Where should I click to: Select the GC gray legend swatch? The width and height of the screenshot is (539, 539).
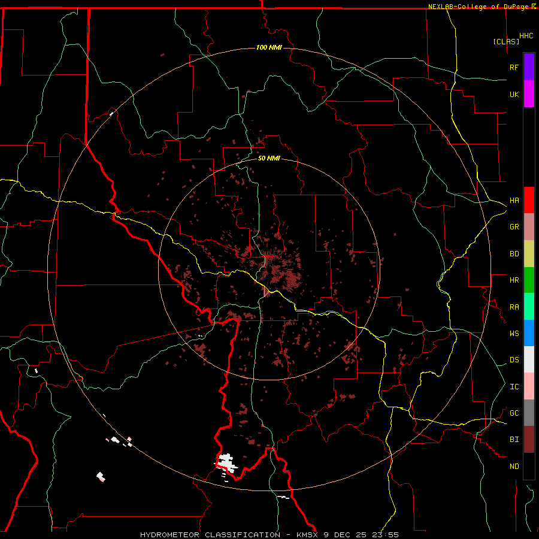pos(529,413)
